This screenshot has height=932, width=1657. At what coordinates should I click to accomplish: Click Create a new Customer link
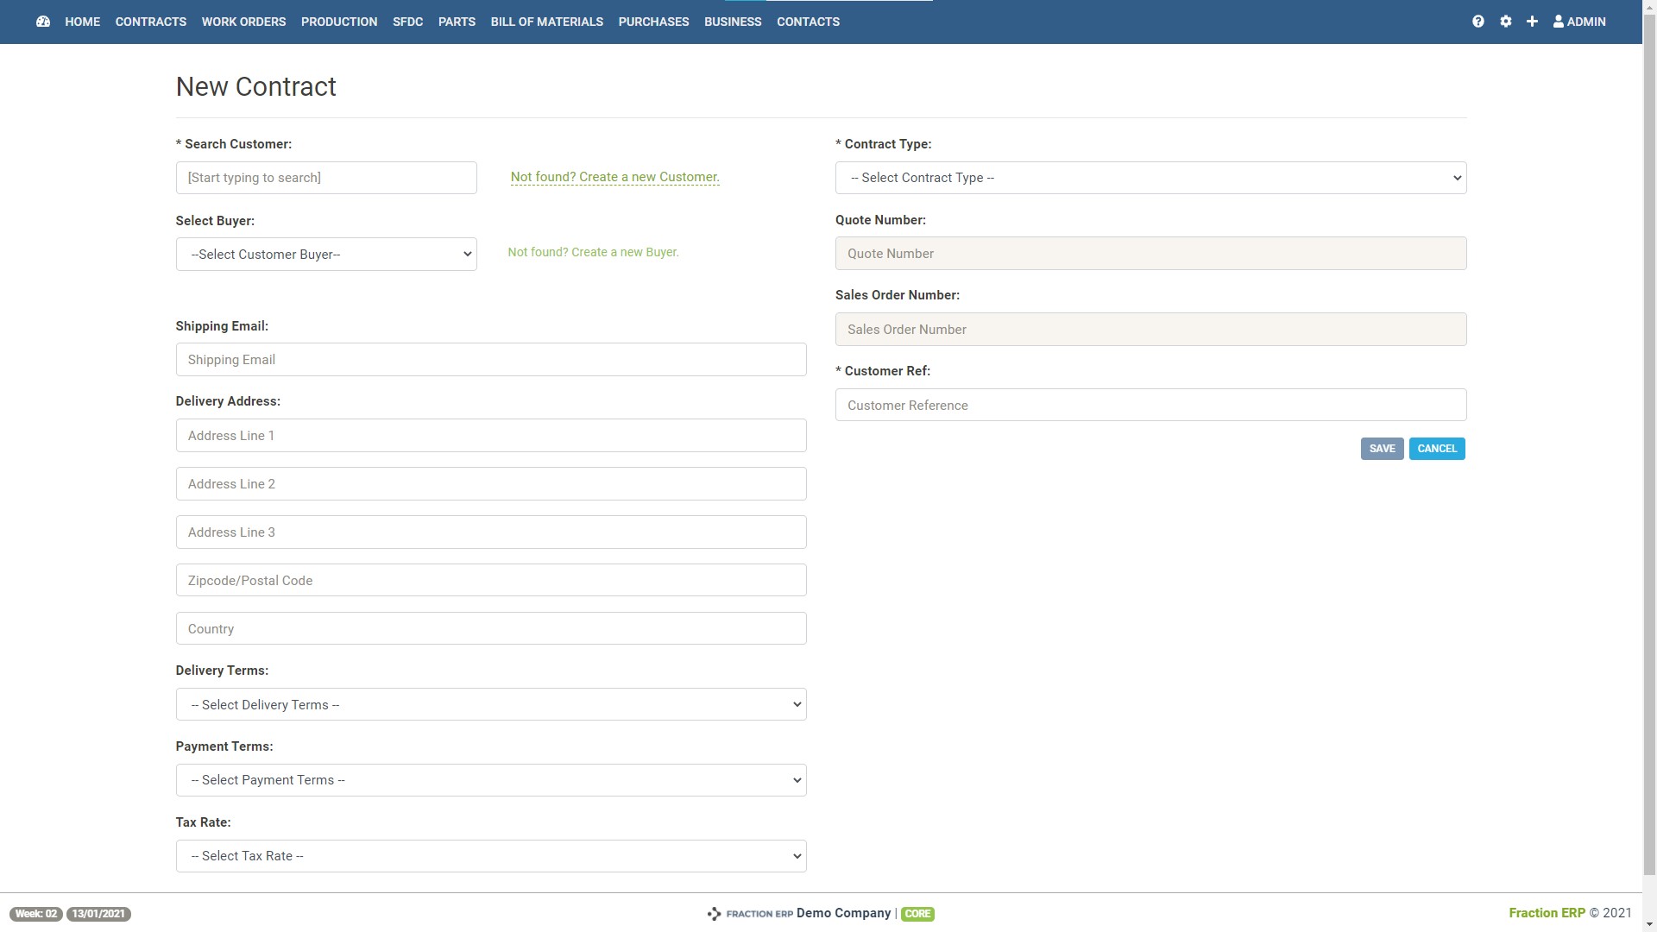(x=614, y=177)
